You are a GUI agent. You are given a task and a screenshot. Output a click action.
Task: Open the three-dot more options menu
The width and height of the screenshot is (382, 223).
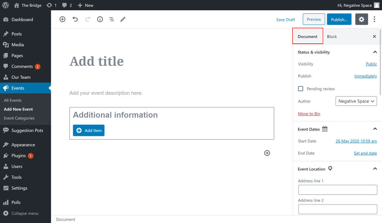pyautogui.click(x=374, y=19)
